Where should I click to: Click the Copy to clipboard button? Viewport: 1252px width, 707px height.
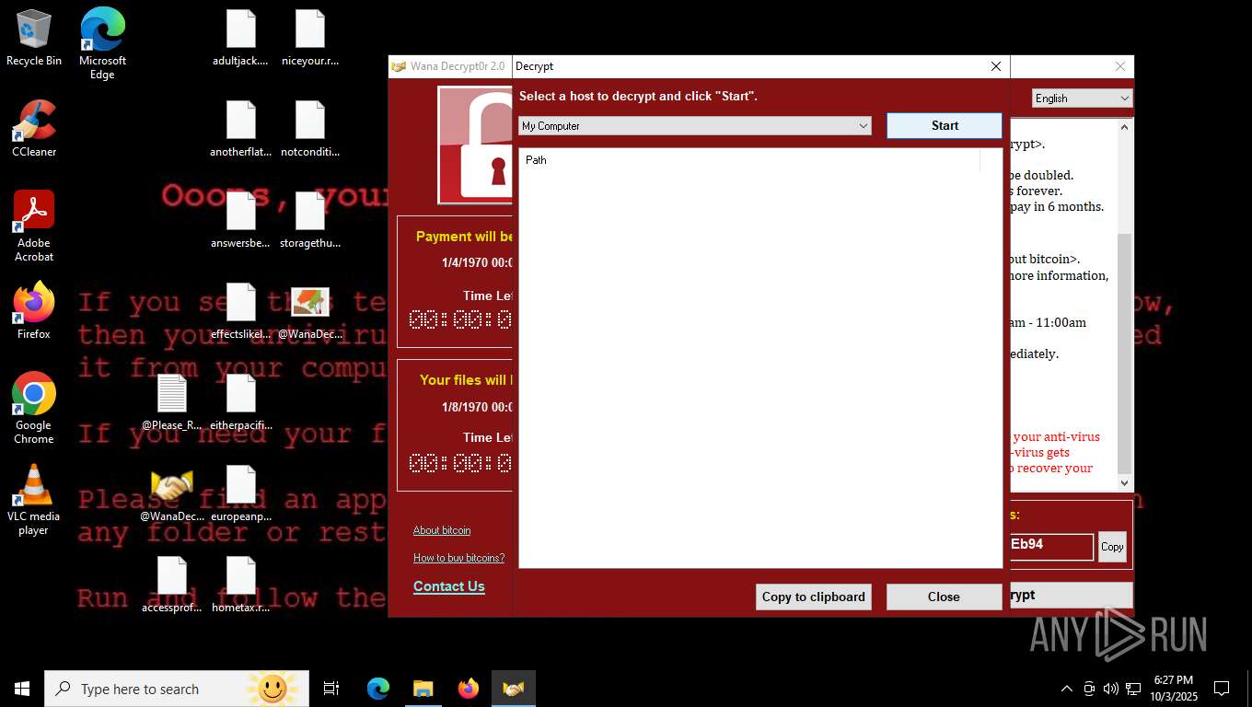814,597
